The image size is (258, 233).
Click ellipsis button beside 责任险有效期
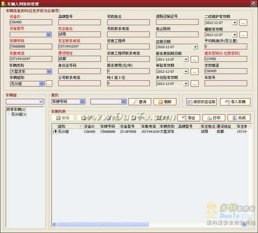(195, 84)
